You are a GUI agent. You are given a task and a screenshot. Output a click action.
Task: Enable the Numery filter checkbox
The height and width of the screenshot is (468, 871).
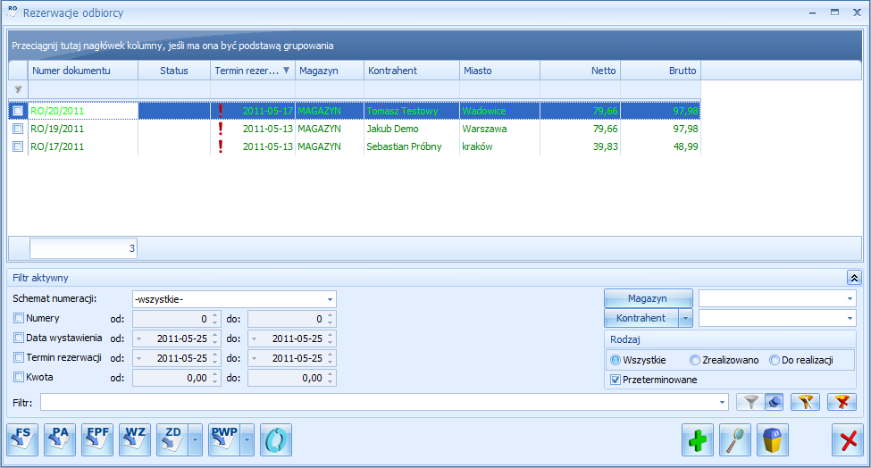(19, 318)
